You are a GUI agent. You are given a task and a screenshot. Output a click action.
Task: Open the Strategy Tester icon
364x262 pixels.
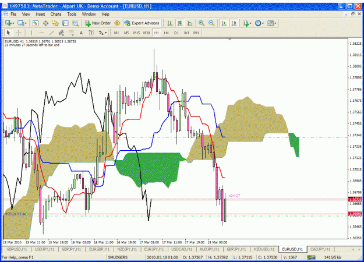pos(76,23)
